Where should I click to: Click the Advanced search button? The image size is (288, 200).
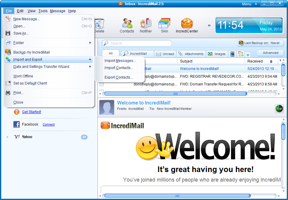tap(270, 53)
